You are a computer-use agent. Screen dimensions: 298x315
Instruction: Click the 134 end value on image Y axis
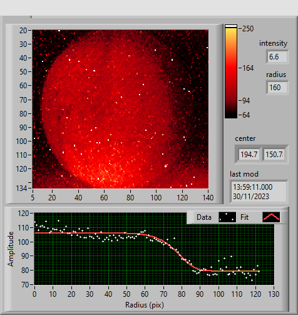click(x=22, y=188)
